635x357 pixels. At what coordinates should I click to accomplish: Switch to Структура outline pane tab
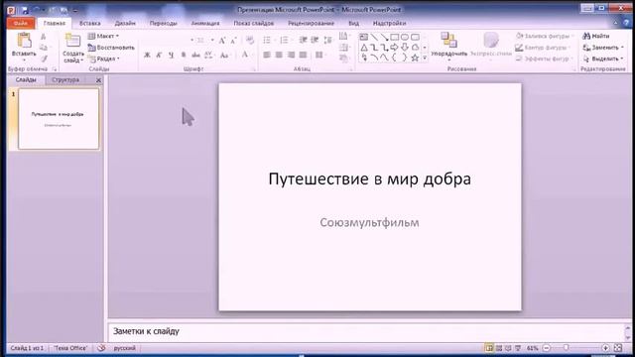coord(65,79)
